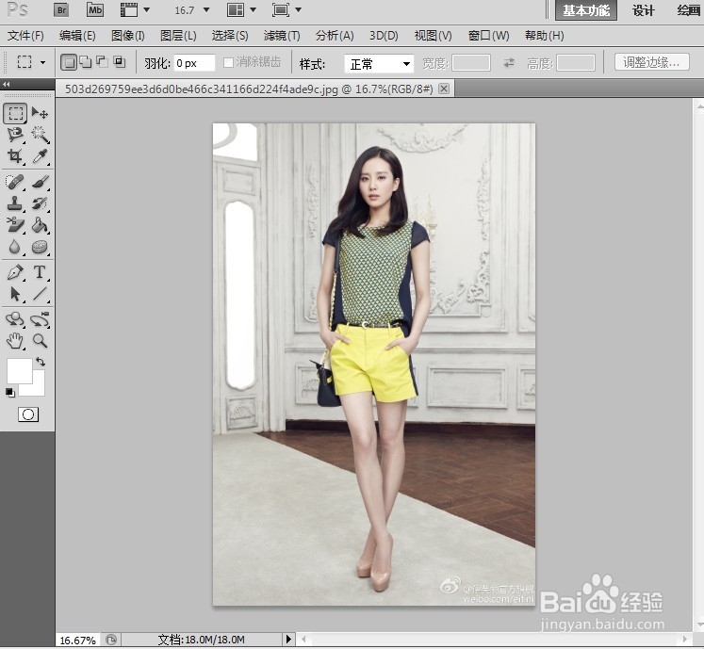
Task: Choose Intersect with Selection mode
Action: coord(120,62)
